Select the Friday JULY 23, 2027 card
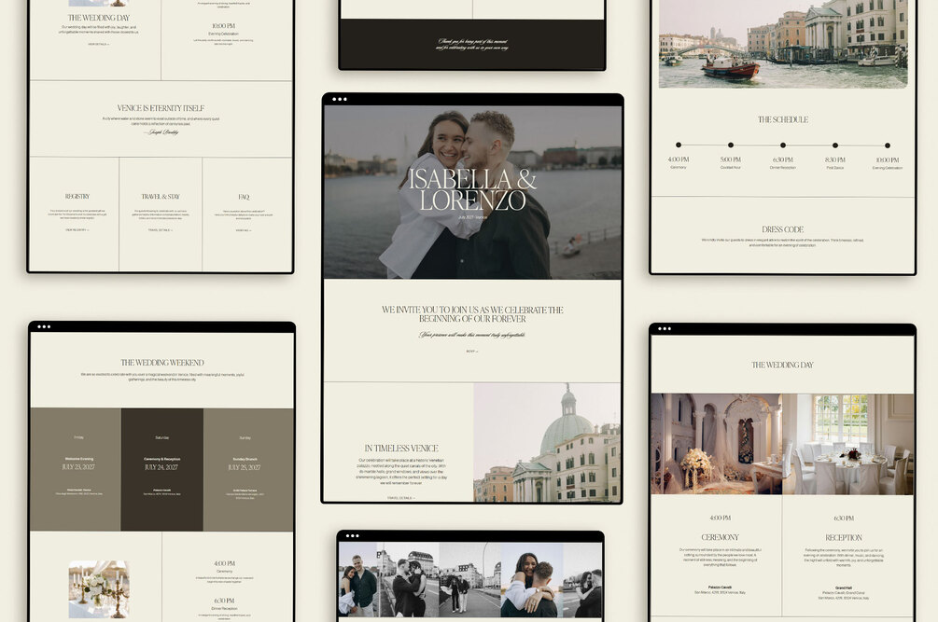 coord(76,470)
